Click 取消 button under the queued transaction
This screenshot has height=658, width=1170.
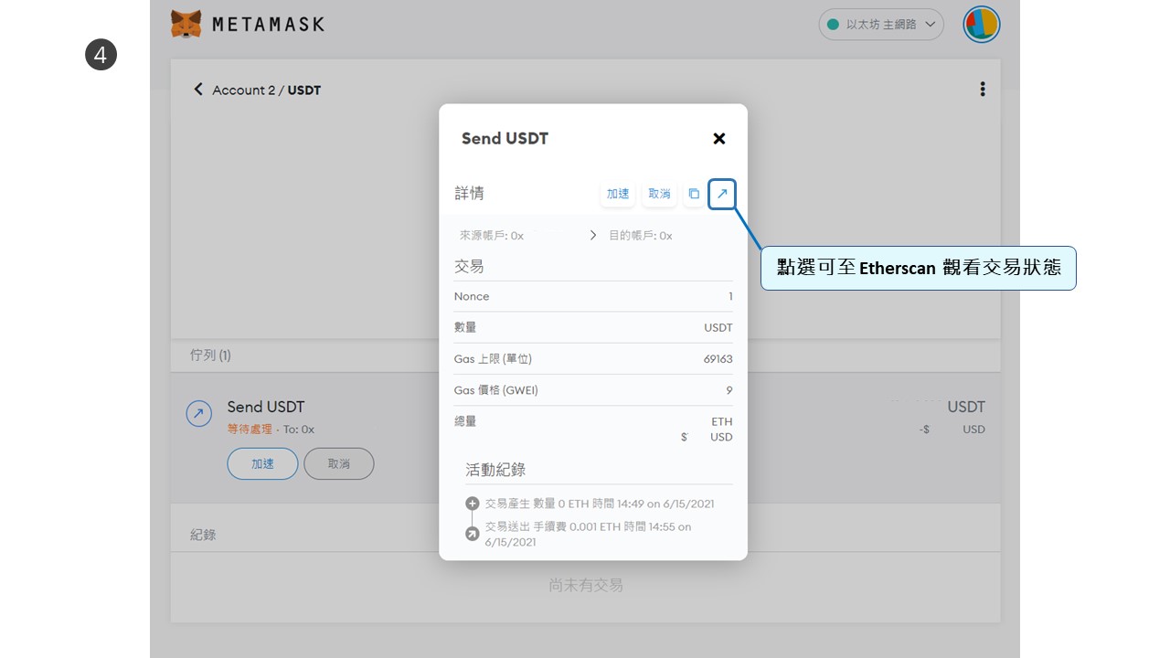(339, 463)
